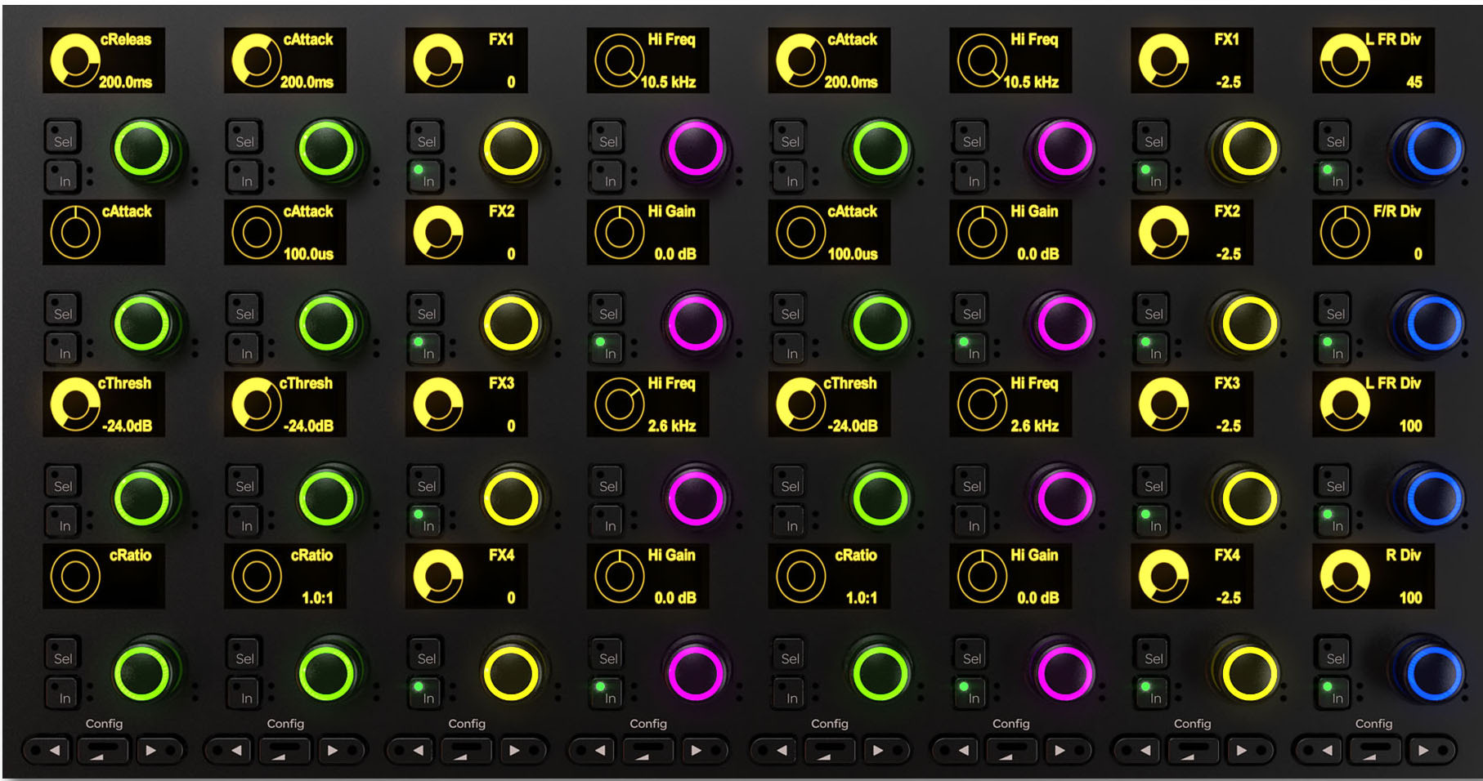
Task: Click the yellow knob below the FX2 -2.5 display
Action: [1249, 324]
